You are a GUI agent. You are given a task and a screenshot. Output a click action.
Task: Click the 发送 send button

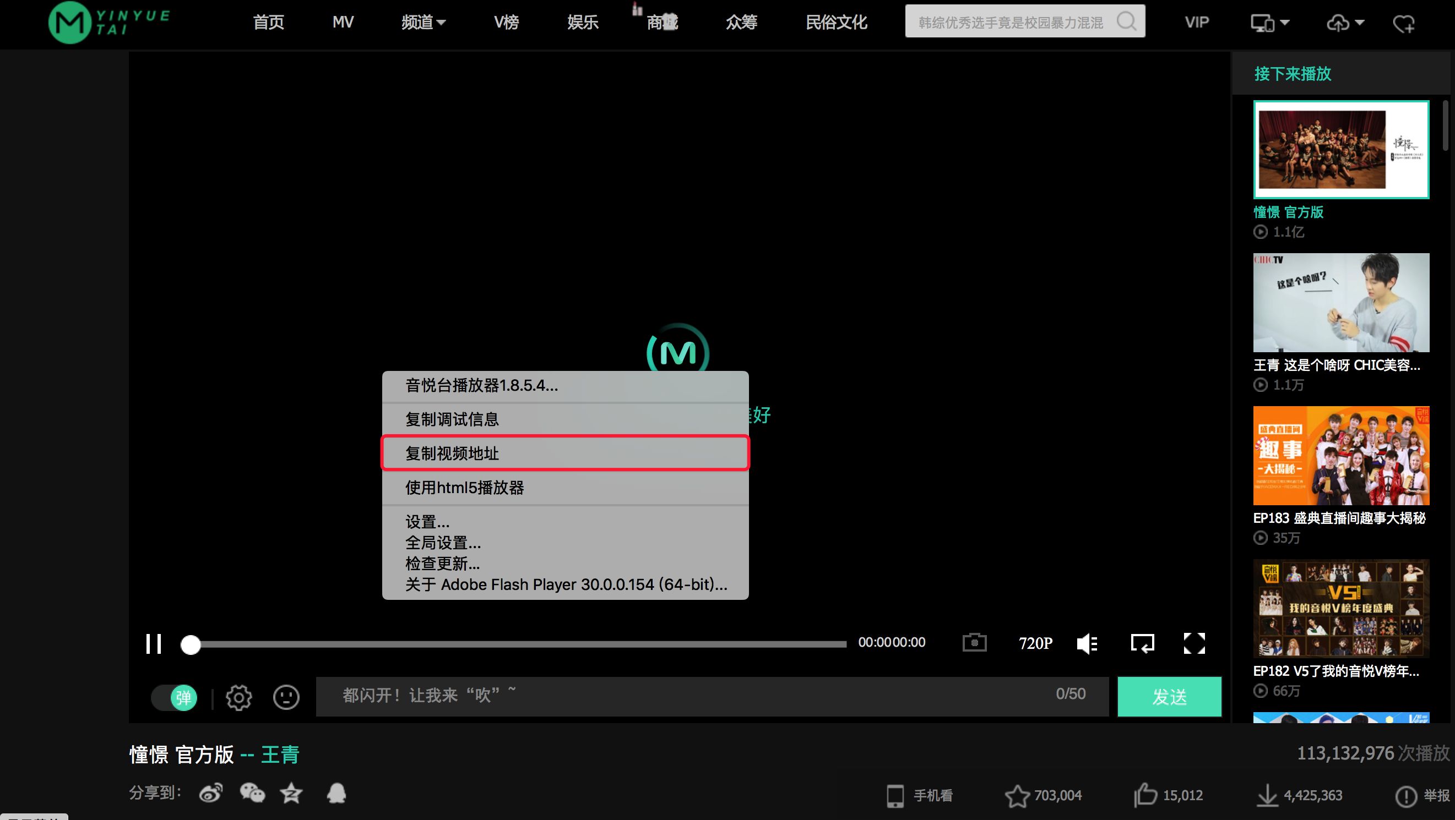pyautogui.click(x=1169, y=696)
